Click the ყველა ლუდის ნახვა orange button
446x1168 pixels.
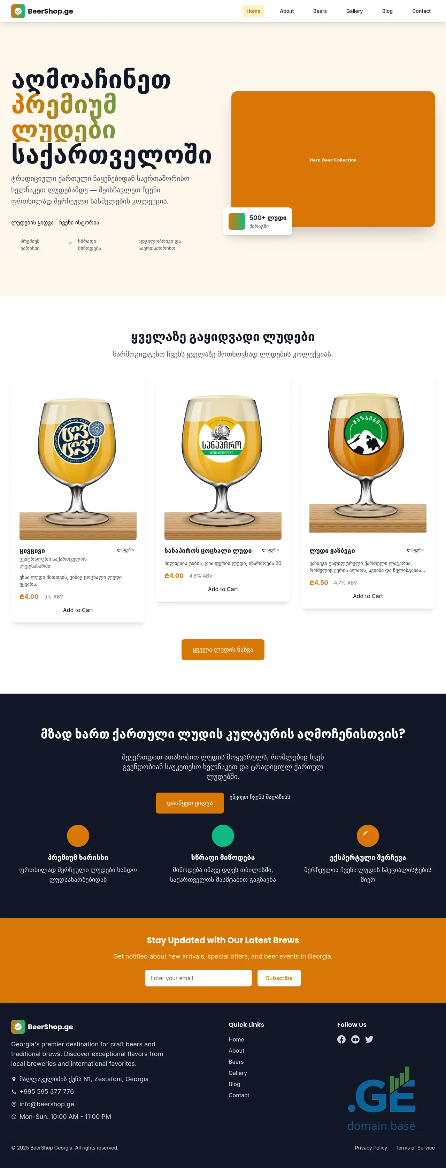coord(223,649)
